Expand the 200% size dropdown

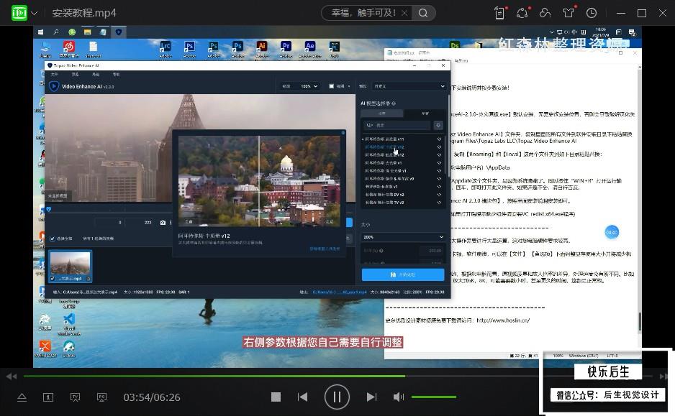404,237
